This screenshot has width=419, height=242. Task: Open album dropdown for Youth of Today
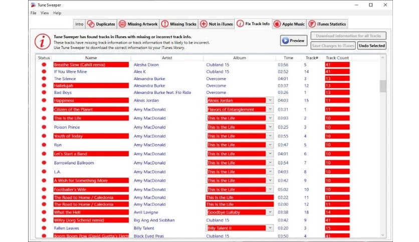coord(270,136)
